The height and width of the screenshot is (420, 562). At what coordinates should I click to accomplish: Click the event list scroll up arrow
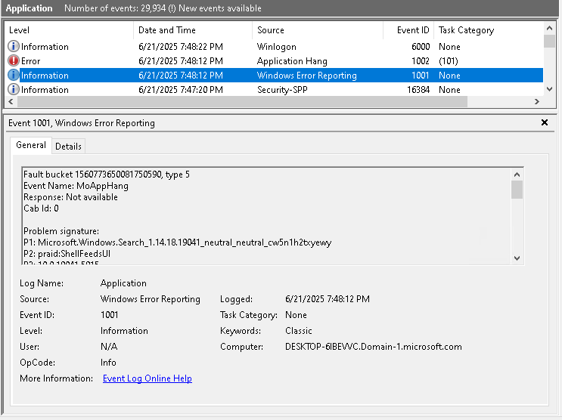[x=549, y=28]
